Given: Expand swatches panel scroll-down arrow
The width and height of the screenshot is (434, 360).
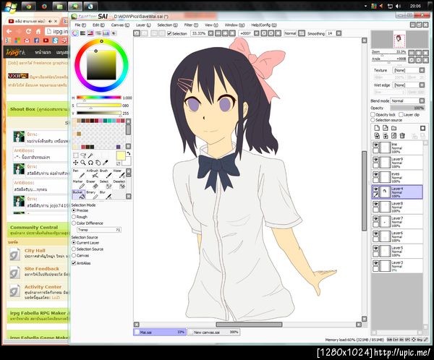Looking at the screenshot, I should point(128,146).
